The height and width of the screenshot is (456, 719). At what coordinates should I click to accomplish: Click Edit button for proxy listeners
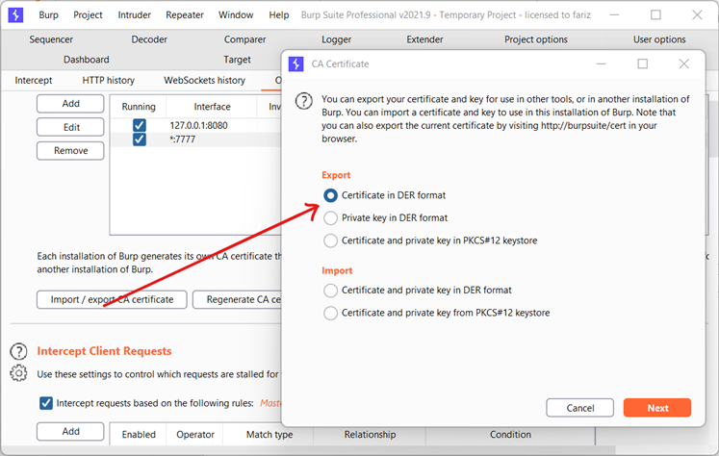(x=70, y=127)
